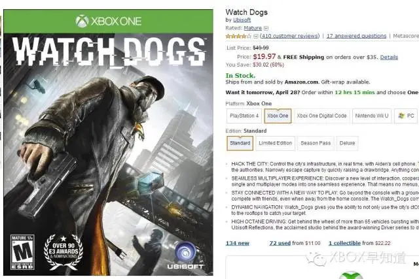Open the shipping Details link
The image size is (419, 279).
click(x=389, y=57)
